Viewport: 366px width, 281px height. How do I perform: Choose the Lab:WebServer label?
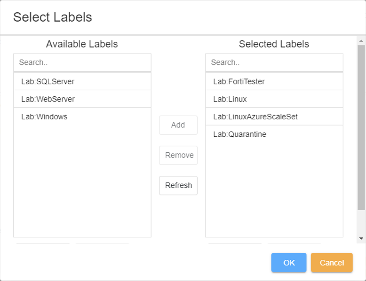(x=48, y=99)
